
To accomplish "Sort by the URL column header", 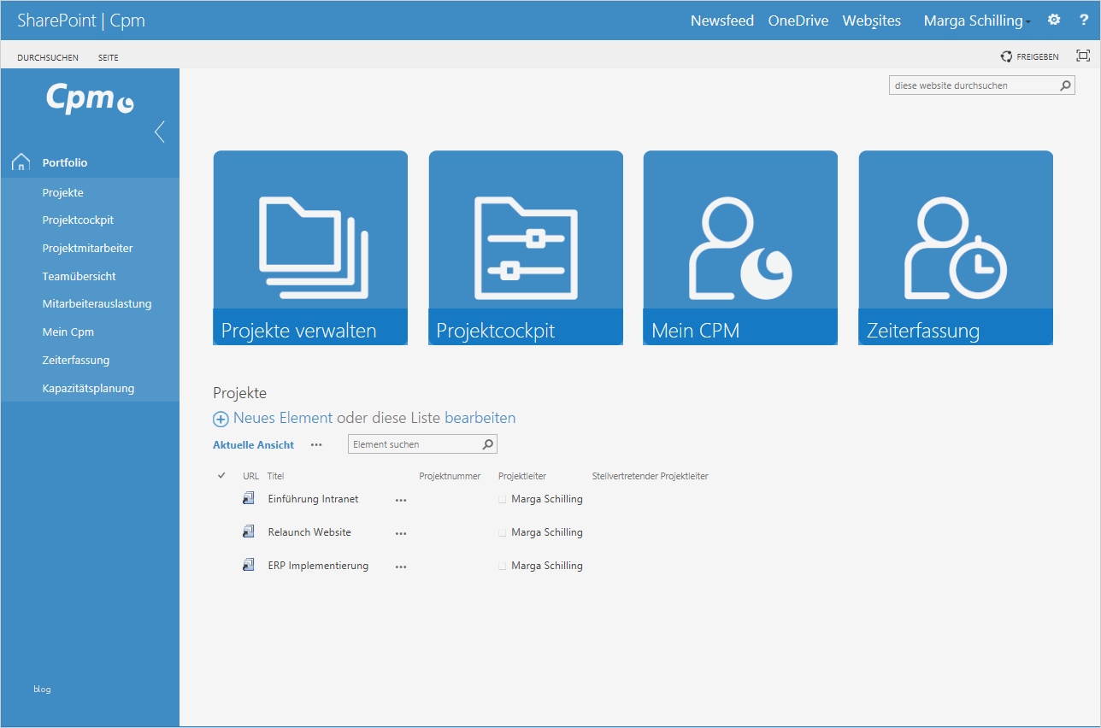I will pos(250,476).
